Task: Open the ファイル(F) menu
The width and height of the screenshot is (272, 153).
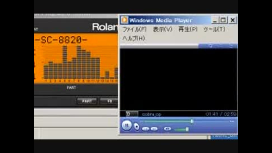Action: tap(134, 29)
